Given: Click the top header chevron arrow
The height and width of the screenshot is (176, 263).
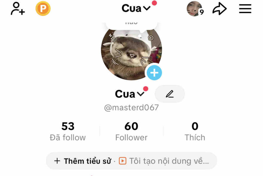Looking at the screenshot, I should 147,8.
